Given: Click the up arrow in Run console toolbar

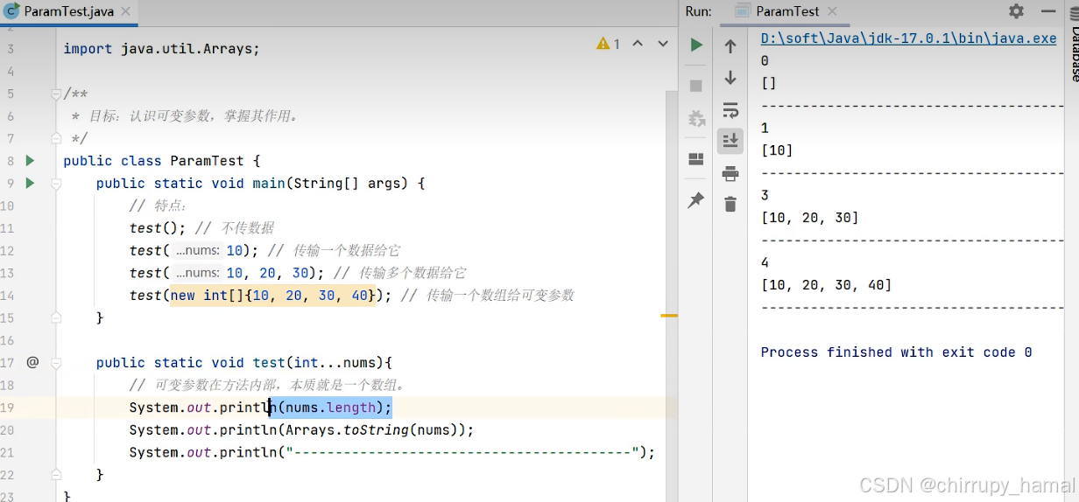Looking at the screenshot, I should (730, 46).
